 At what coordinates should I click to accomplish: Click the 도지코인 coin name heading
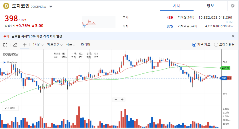click(21, 6)
